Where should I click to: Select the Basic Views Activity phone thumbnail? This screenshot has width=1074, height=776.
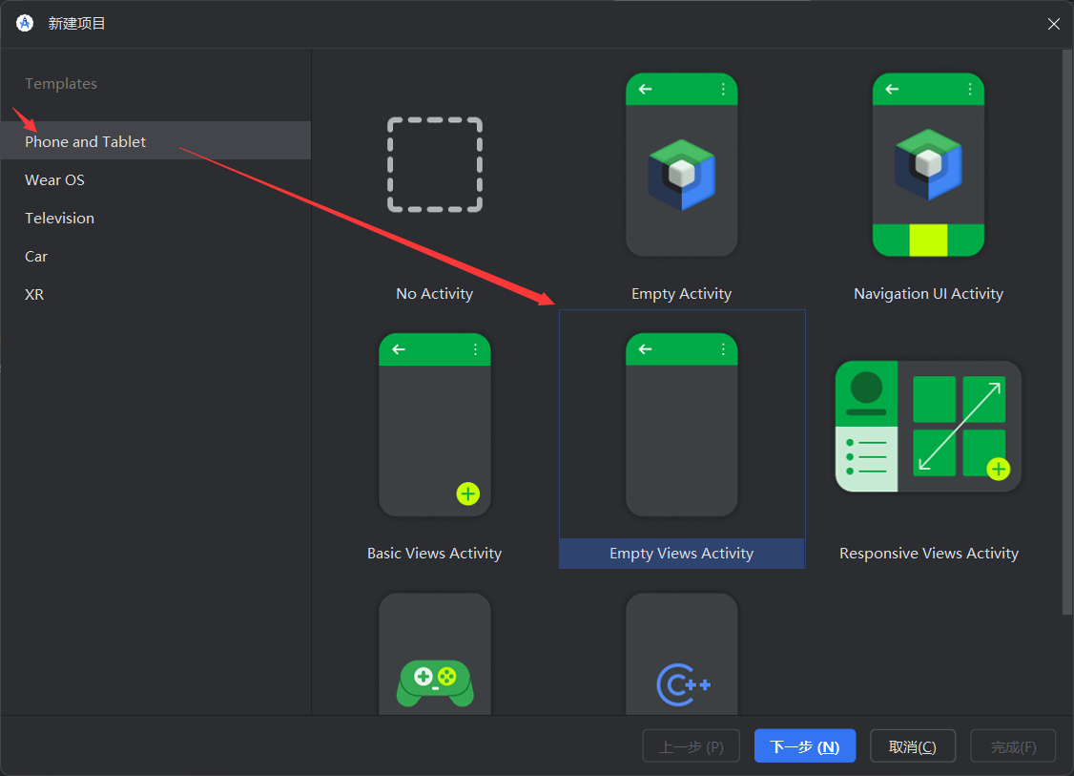click(x=435, y=425)
